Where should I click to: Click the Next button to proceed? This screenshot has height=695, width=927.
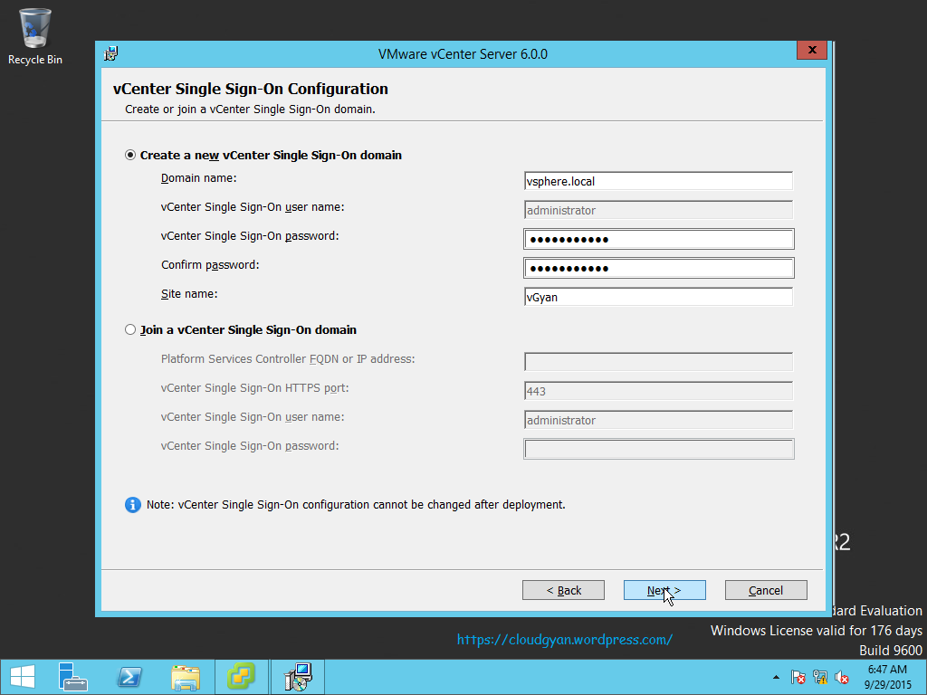pos(664,589)
